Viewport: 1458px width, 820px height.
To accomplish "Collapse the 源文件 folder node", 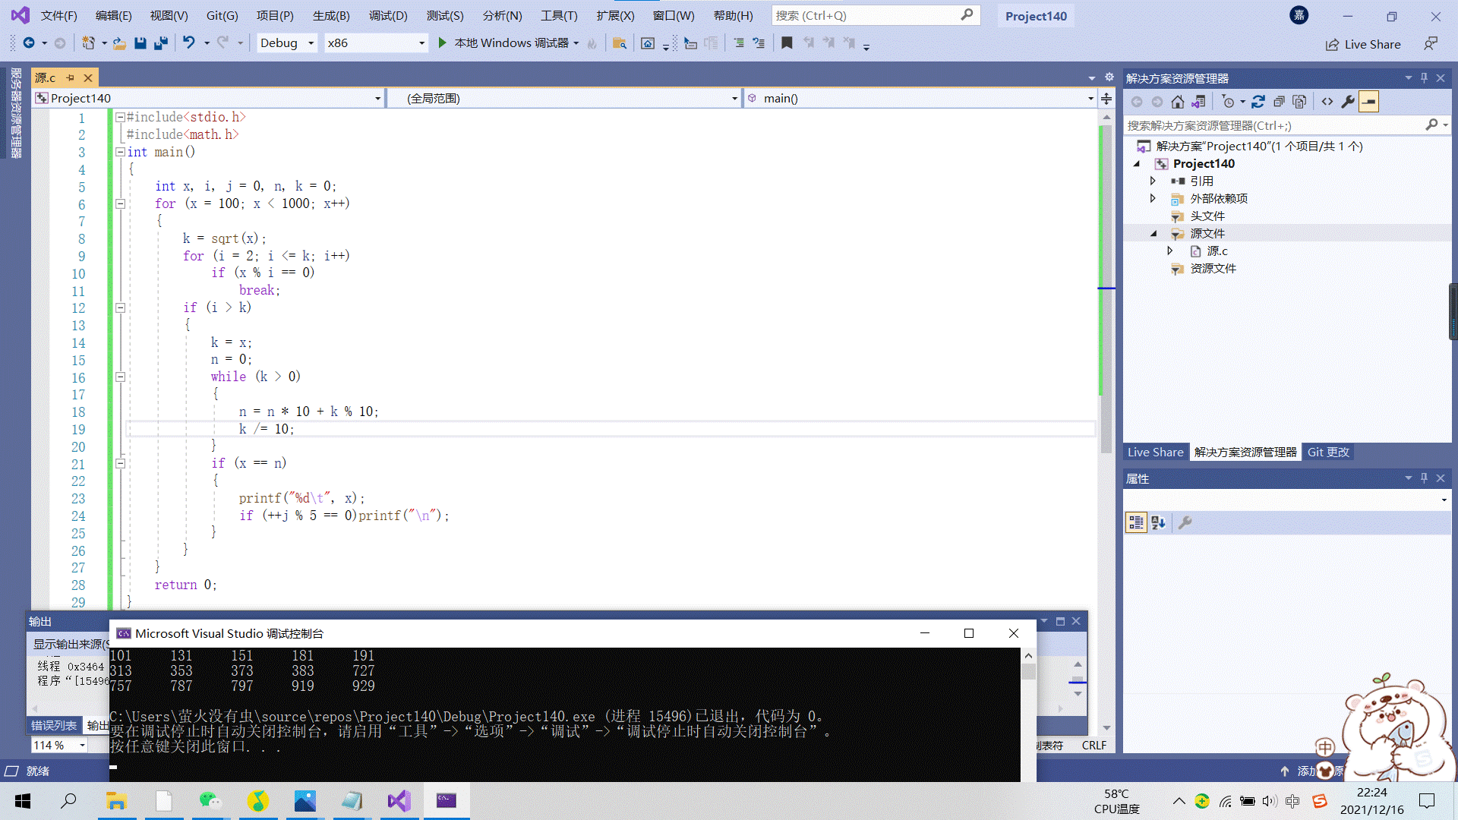I will (1153, 234).
